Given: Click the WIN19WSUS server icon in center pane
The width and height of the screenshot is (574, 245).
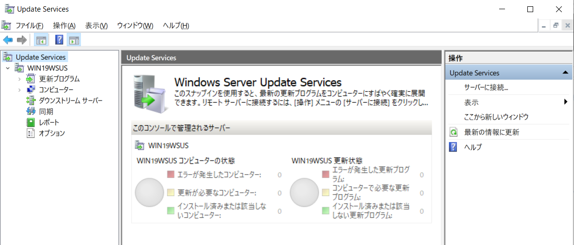Looking at the screenshot, I should 139,145.
